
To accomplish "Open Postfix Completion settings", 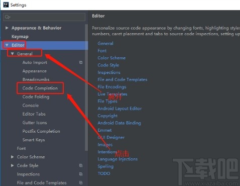I will (x=41, y=131).
